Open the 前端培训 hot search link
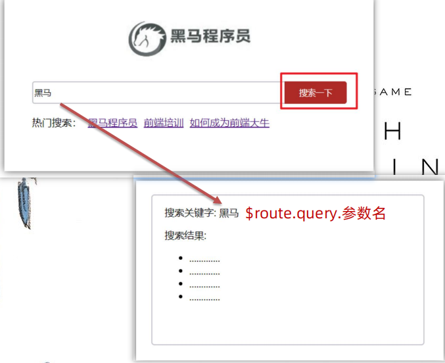The height and width of the screenshot is (363, 445). [164, 123]
